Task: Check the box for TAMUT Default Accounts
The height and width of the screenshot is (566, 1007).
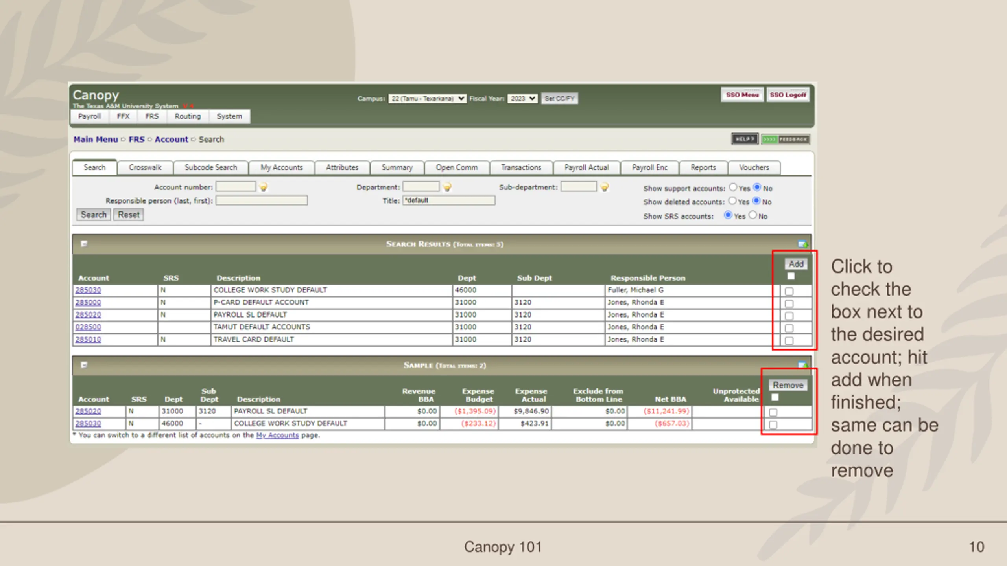Action: click(x=789, y=328)
